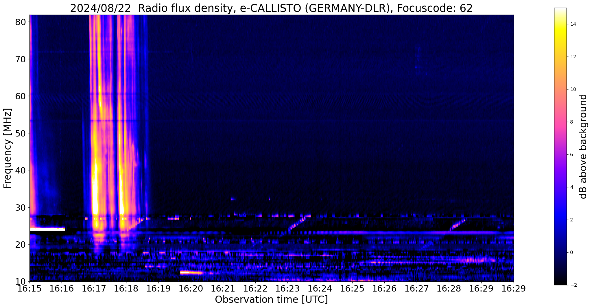592x308 pixels.
Task: Click the 16:28 time tick label
Action: pyautogui.click(x=449, y=289)
